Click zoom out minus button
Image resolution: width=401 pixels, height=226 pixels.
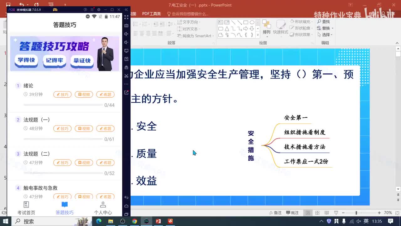point(343,213)
